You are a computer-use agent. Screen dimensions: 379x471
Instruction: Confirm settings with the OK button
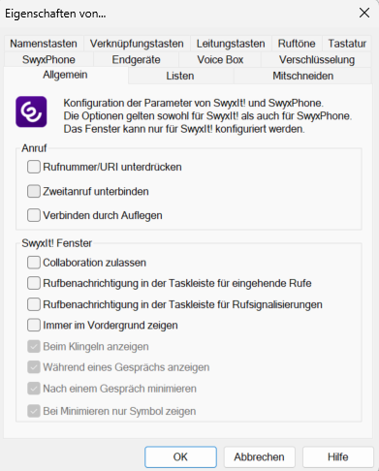pos(180,457)
